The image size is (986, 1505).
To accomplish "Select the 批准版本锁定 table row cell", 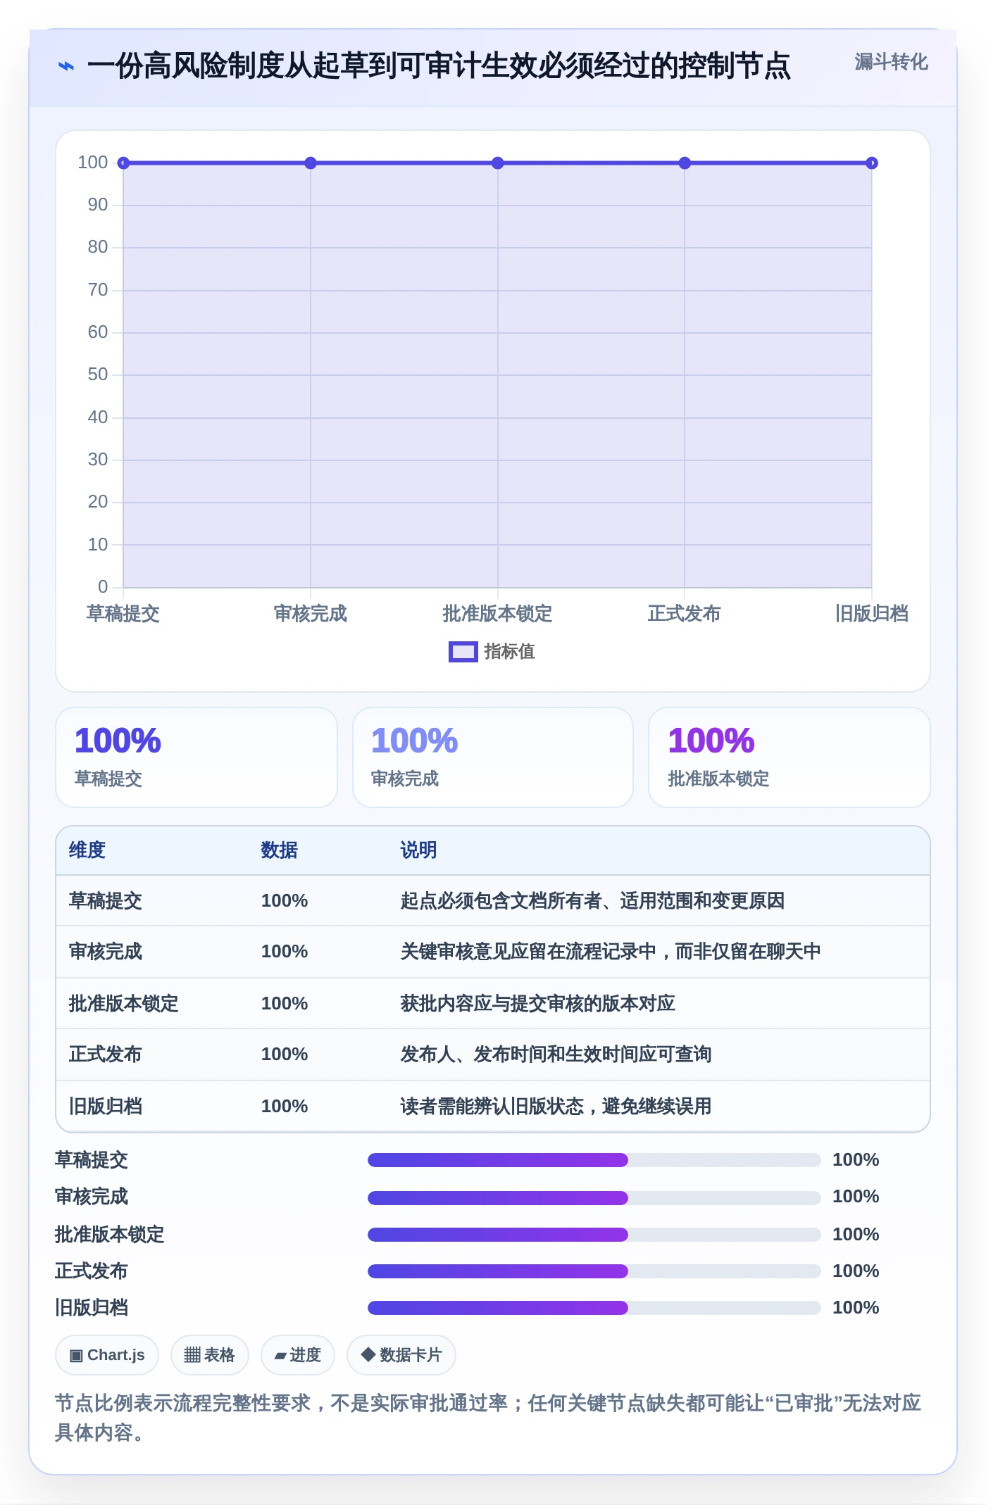I will pos(124,1004).
